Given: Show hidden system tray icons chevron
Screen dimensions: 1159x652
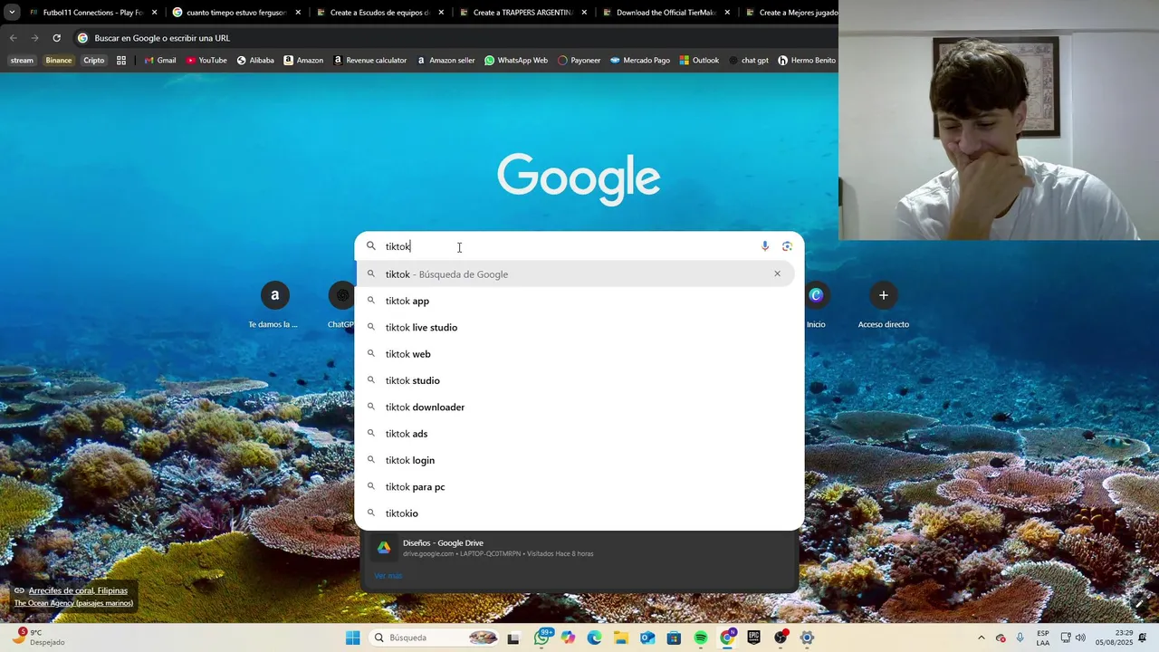Looking at the screenshot, I should pyautogui.click(x=981, y=638).
